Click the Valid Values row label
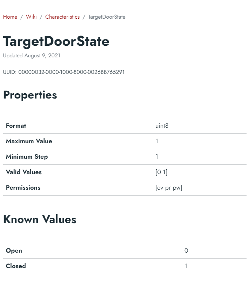249x285 pixels. (24, 172)
